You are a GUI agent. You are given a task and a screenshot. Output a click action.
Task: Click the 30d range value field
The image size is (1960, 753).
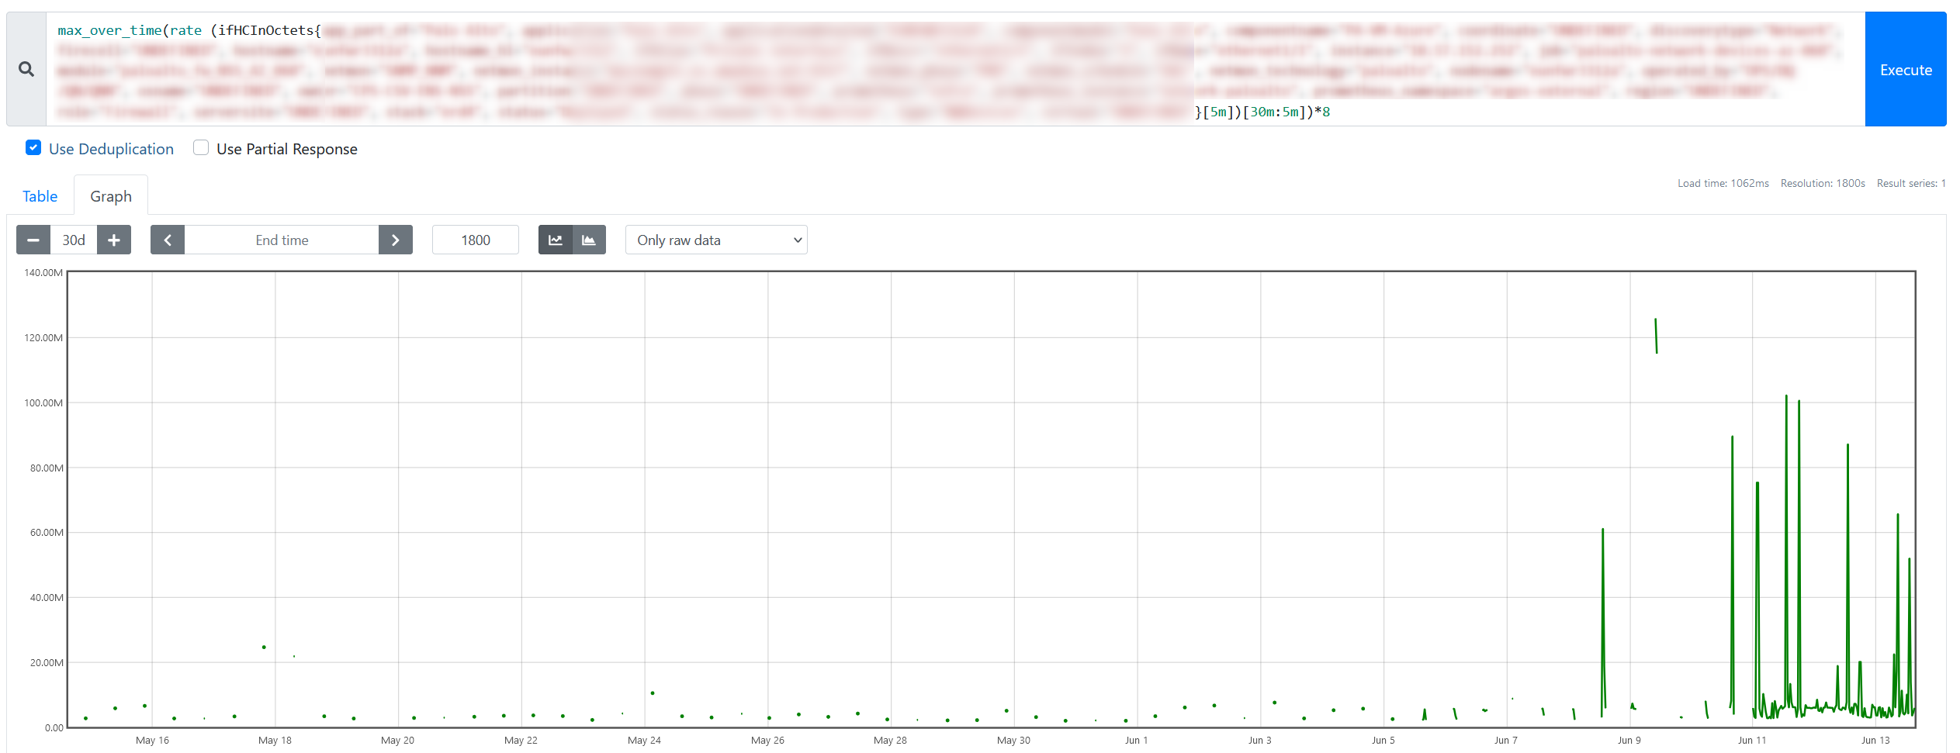tap(74, 240)
